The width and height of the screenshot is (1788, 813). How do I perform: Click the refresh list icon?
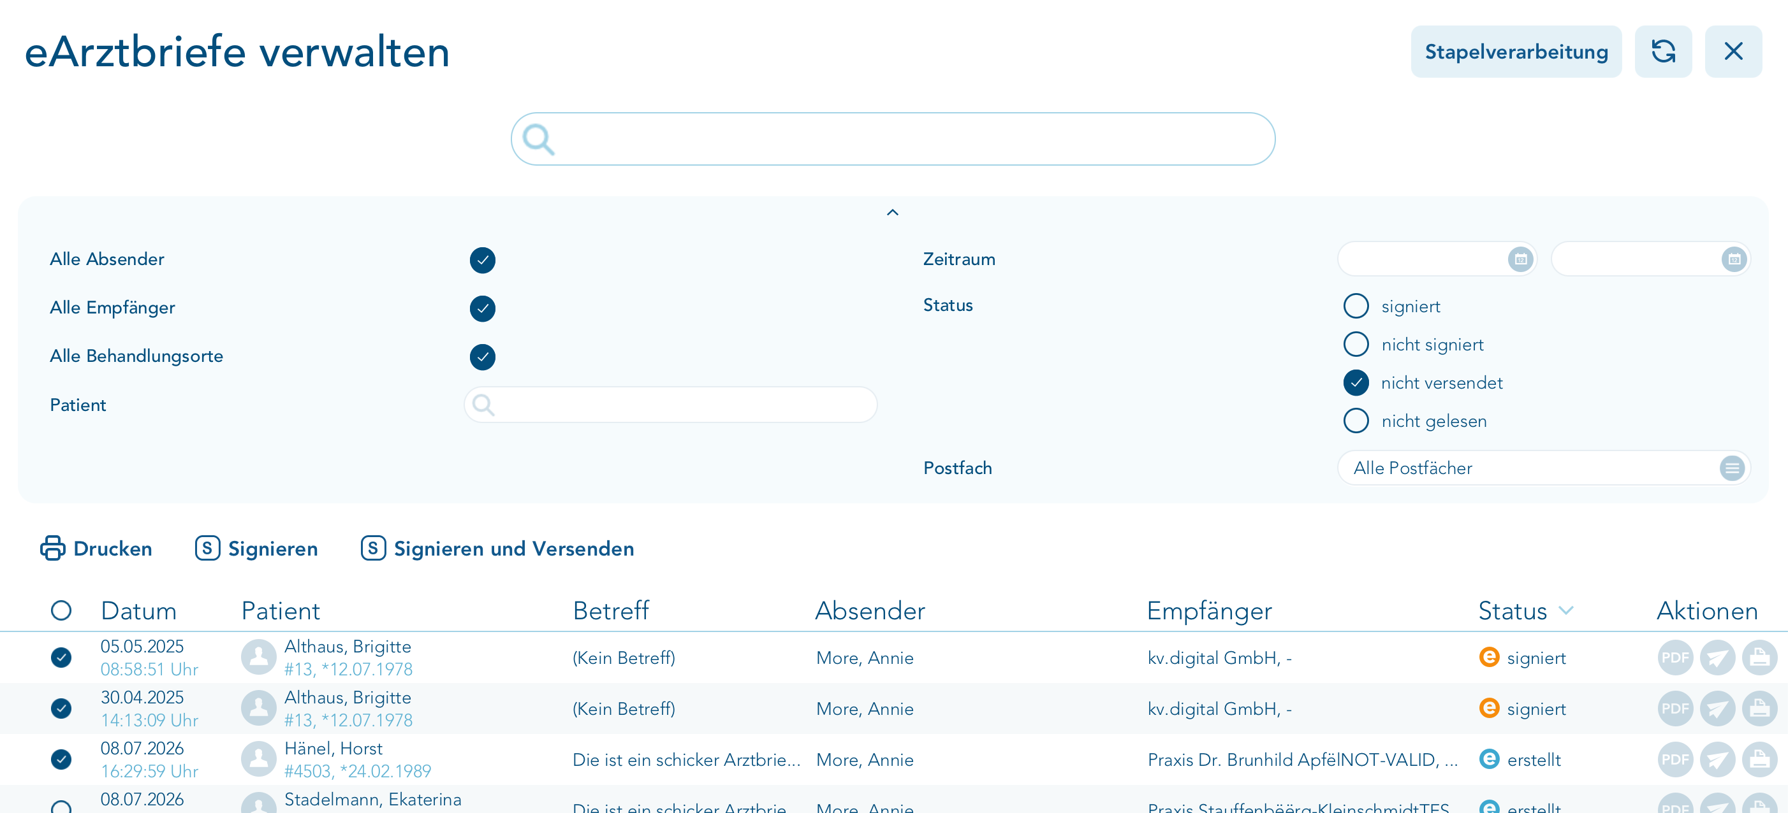coord(1663,52)
